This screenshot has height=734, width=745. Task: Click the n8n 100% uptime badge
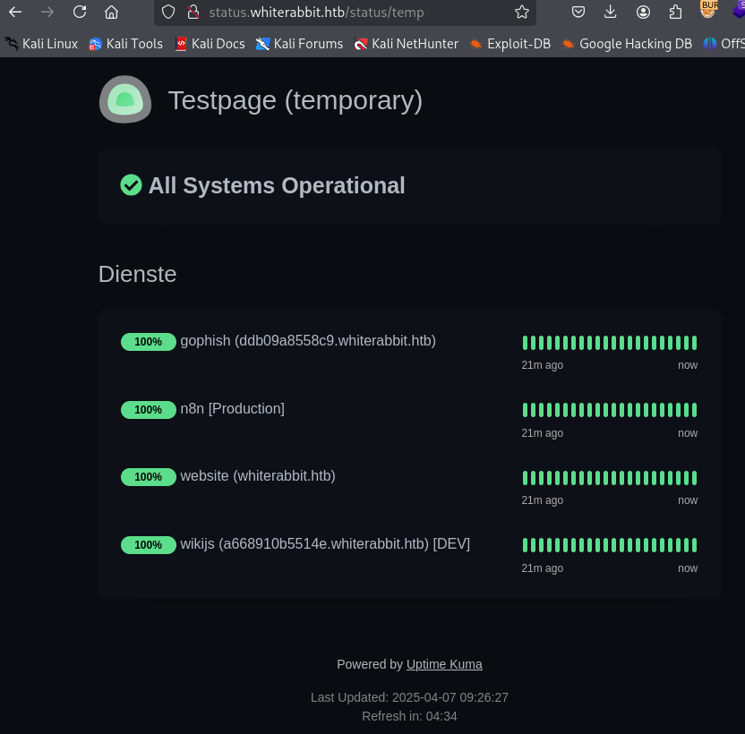pyautogui.click(x=148, y=410)
